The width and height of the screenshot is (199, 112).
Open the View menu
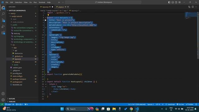(25, 2)
